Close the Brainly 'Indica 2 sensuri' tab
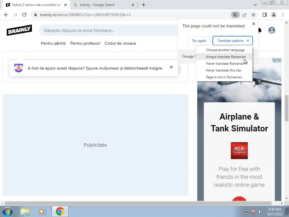This screenshot has width=289, height=217. pos(65,5)
